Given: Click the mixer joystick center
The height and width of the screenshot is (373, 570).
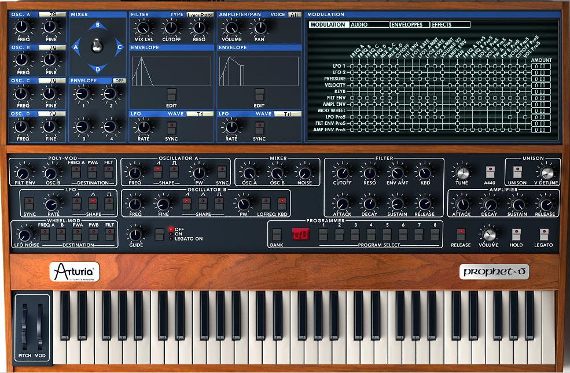Looking at the screenshot, I should [97, 46].
